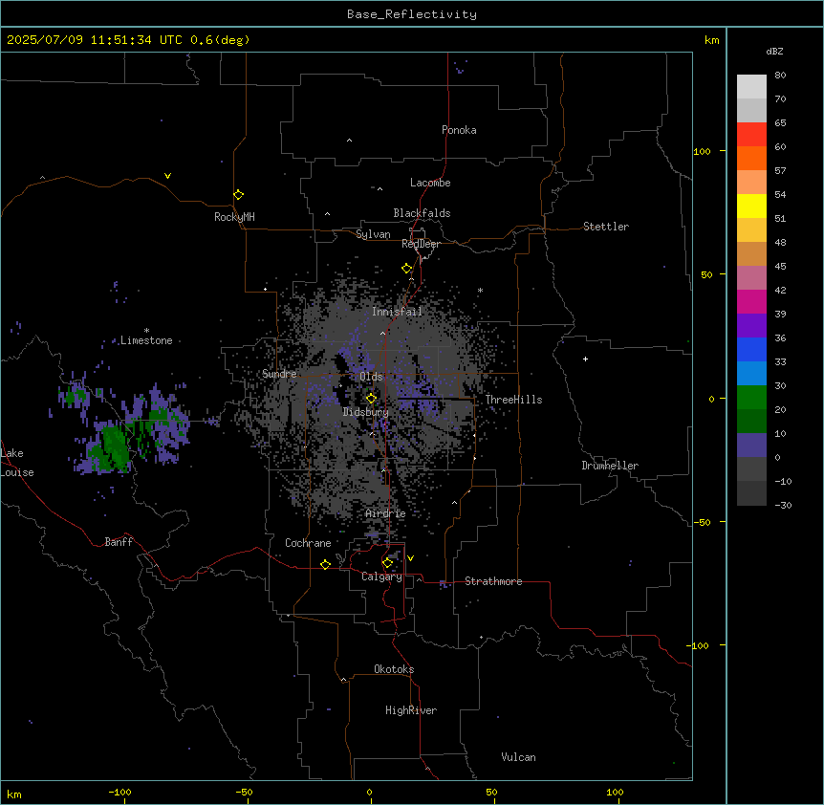Screen dimensions: 824x805
Task: Choose the bright green 20-30 dBZ swatch
Action: pyautogui.click(x=751, y=398)
